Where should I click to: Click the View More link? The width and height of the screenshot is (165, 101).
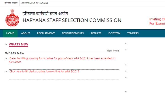(x=113, y=50)
